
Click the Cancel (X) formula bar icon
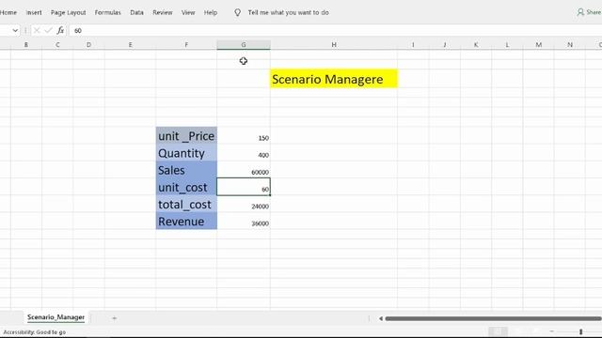pos(37,30)
